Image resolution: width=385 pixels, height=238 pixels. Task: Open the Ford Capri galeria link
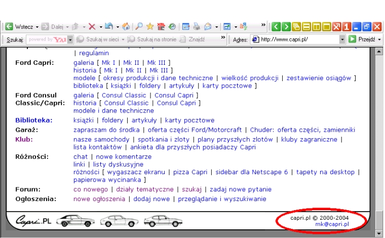tap(84, 63)
